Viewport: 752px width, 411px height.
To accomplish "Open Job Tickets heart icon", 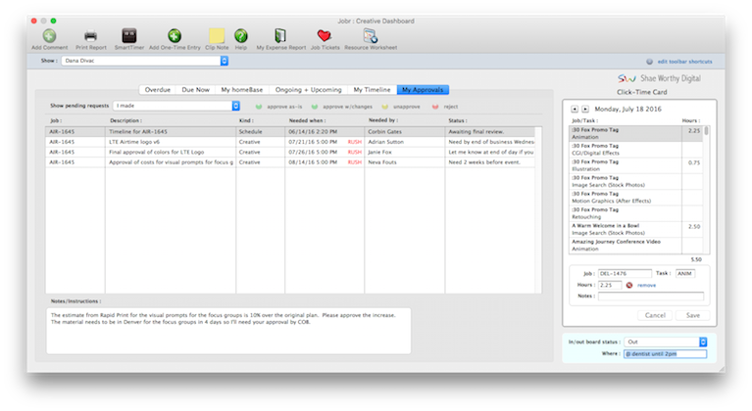I will 324,36.
